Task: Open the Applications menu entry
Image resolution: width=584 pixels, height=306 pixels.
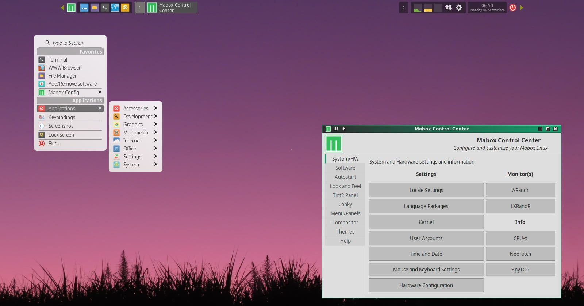Action: 70,109
